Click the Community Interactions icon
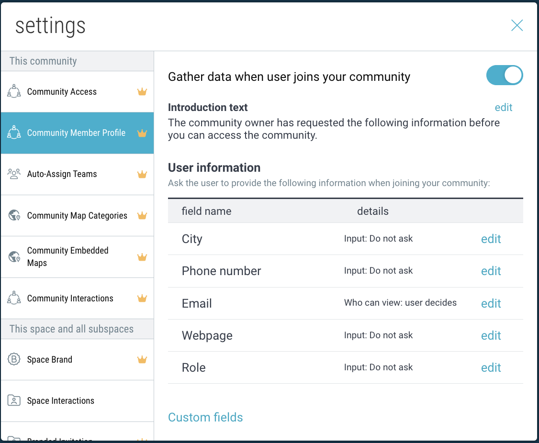 click(x=14, y=298)
